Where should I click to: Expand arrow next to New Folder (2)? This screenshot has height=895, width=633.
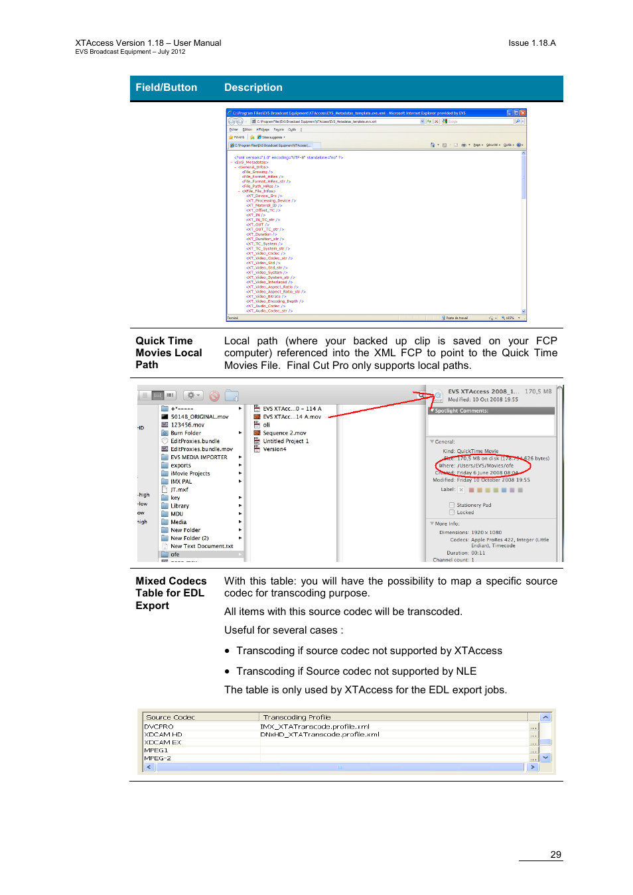[x=240, y=538]
